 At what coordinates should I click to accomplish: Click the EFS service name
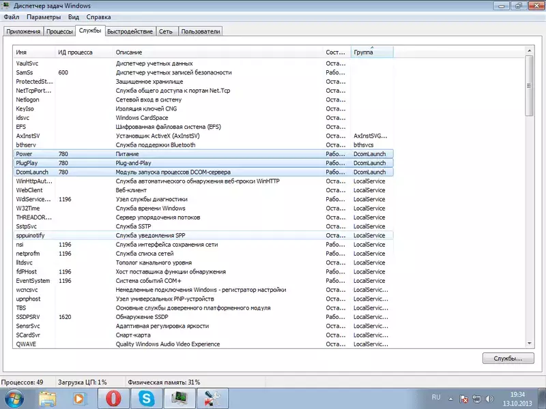click(21, 127)
